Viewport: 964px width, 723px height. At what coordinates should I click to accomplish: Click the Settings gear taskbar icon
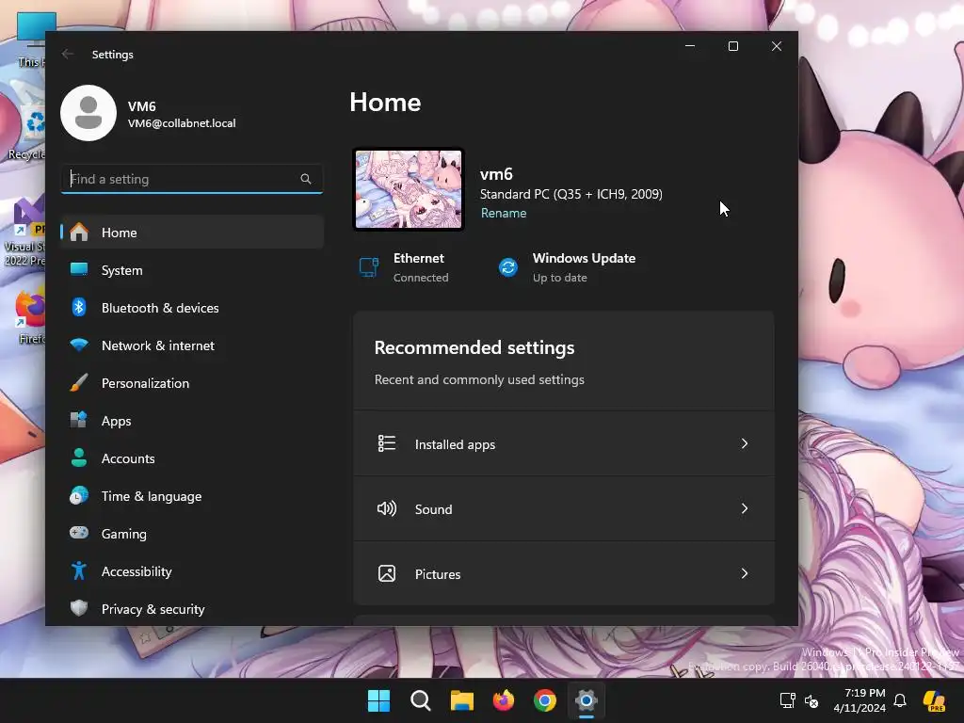[x=586, y=700]
